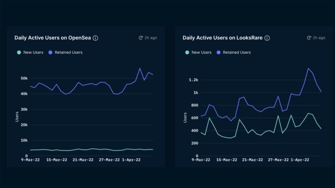Click the '2h ago' text on OpenSea chart
This screenshot has width=335, height=188.
(151, 38)
